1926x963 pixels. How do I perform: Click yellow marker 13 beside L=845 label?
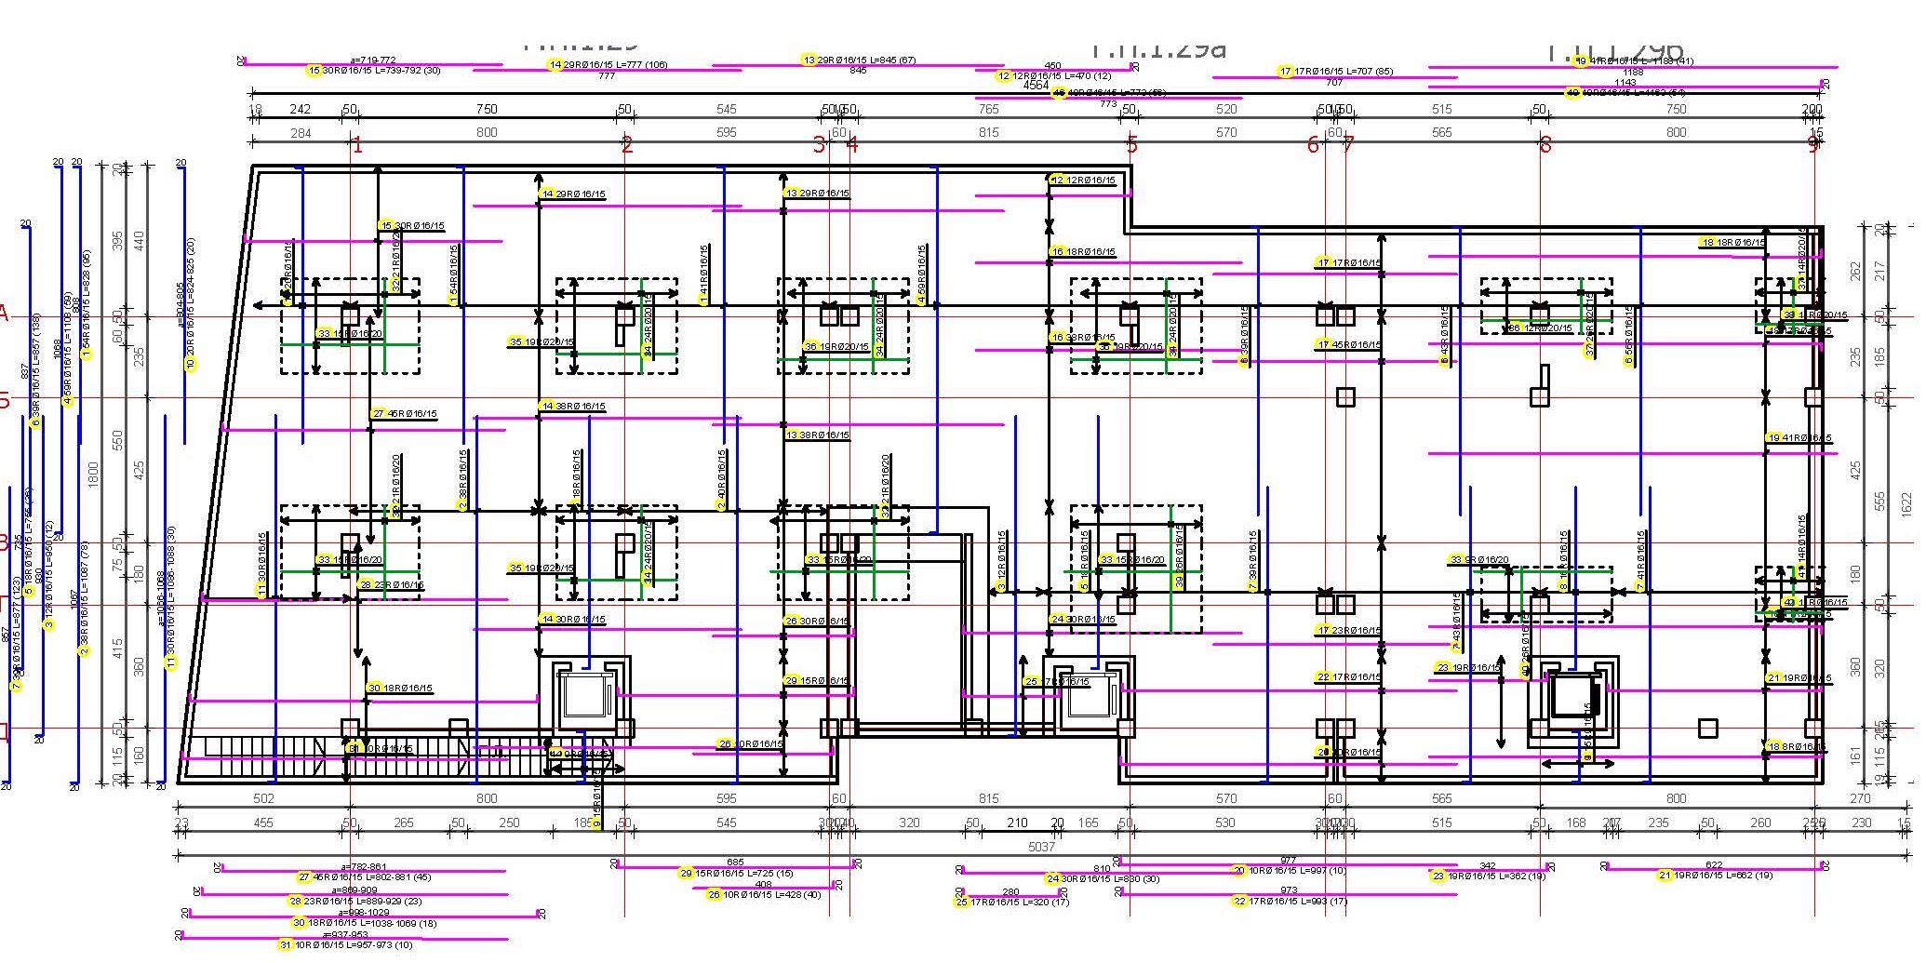pyautogui.click(x=809, y=60)
